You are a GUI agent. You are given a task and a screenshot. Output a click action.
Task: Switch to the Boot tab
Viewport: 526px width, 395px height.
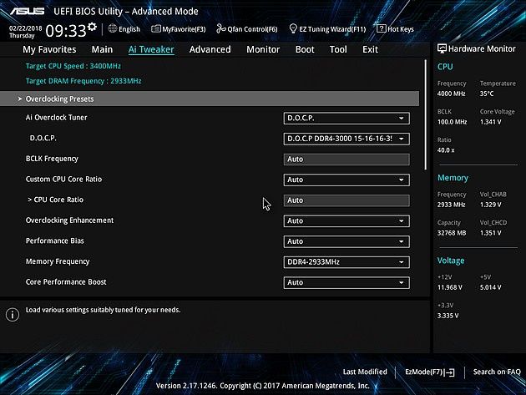305,49
